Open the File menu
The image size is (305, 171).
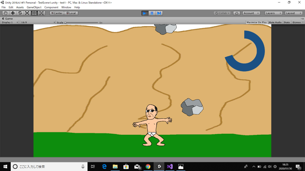4,7
